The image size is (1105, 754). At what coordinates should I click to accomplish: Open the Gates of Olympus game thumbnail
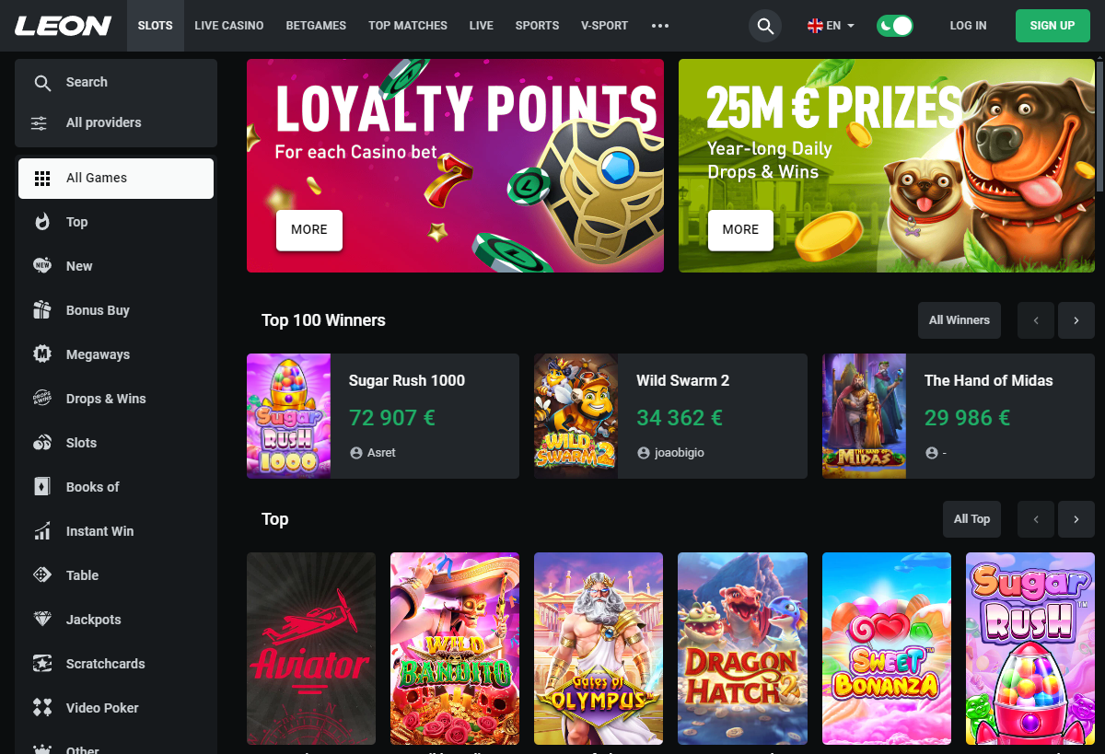(x=599, y=648)
